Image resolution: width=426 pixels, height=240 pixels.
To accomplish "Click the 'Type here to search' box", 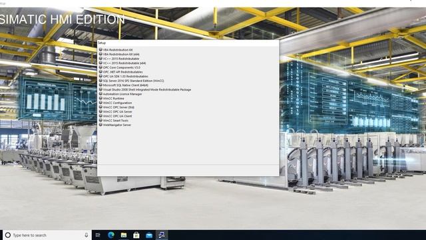I will point(47,235).
